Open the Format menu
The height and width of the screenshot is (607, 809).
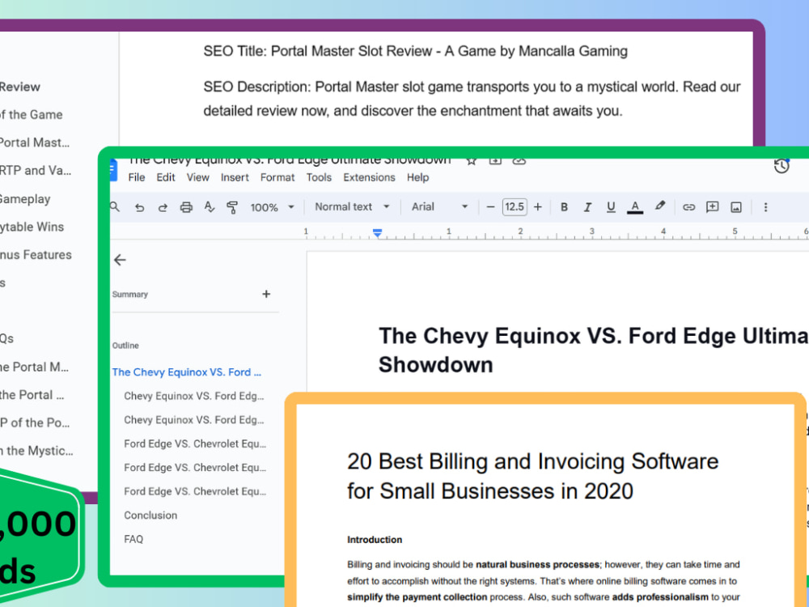coord(277,177)
